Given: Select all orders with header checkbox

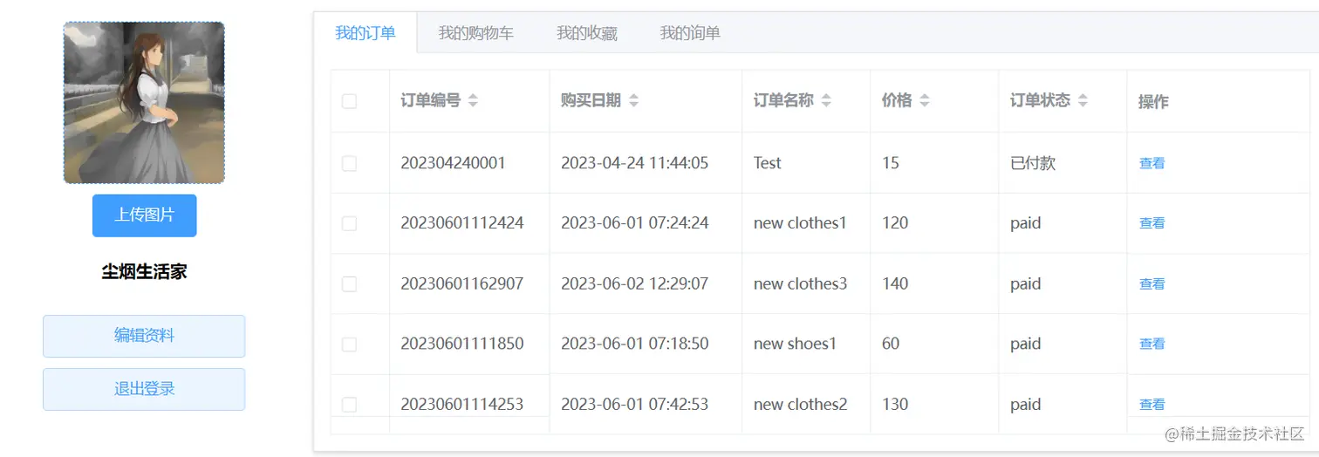Looking at the screenshot, I should (x=349, y=101).
